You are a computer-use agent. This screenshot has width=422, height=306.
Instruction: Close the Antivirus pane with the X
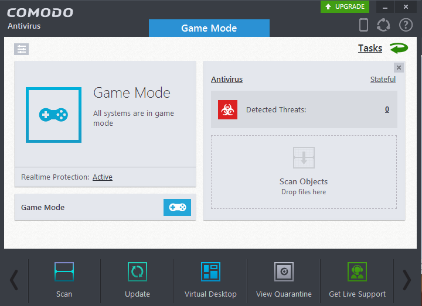point(399,68)
